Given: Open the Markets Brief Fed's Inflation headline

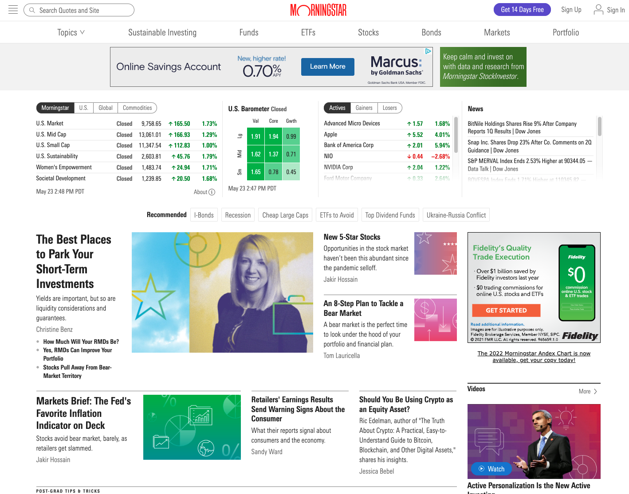Looking at the screenshot, I should 83,413.
